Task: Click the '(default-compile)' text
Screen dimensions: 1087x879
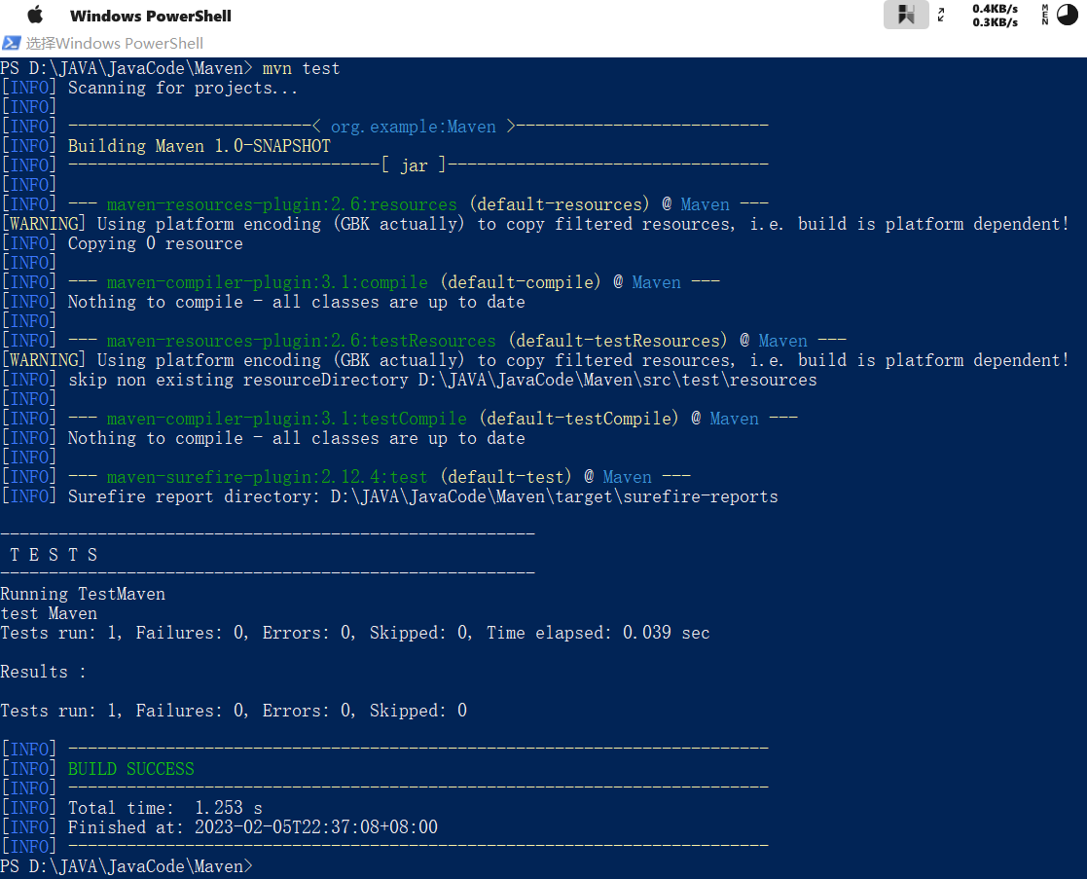Action: (521, 283)
